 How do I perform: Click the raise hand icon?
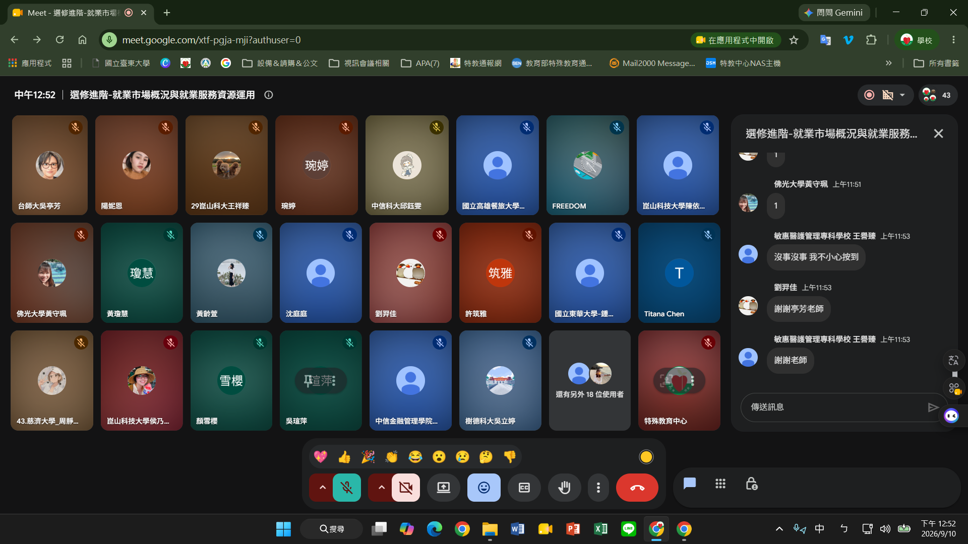pos(564,488)
